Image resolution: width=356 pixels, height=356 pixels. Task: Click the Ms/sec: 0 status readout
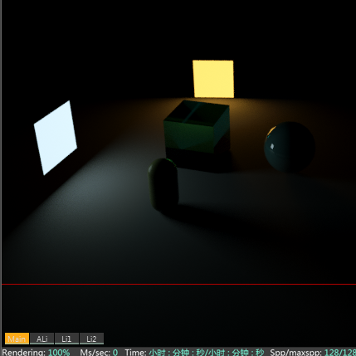[x=99, y=353]
